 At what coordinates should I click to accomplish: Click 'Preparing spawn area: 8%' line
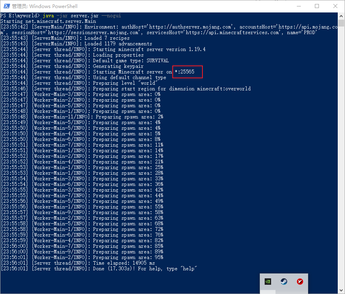[81, 139]
